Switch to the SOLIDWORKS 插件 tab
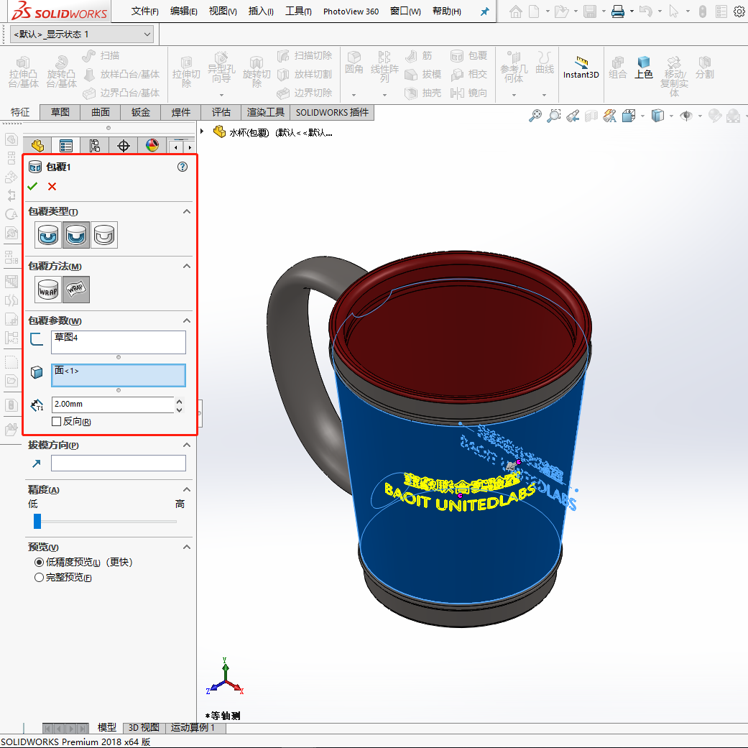This screenshot has height=748, width=748. click(x=332, y=112)
